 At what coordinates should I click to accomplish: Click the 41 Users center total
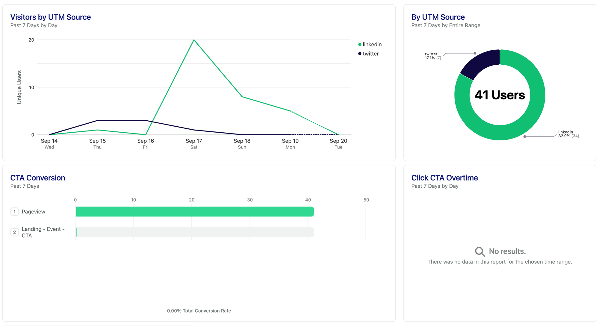[500, 95]
